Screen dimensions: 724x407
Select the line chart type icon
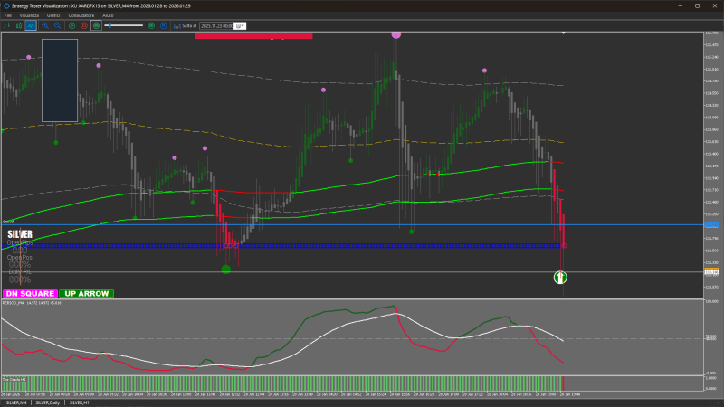(31, 26)
